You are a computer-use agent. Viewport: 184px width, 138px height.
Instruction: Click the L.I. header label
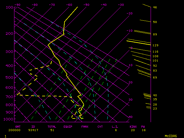pos(115,126)
